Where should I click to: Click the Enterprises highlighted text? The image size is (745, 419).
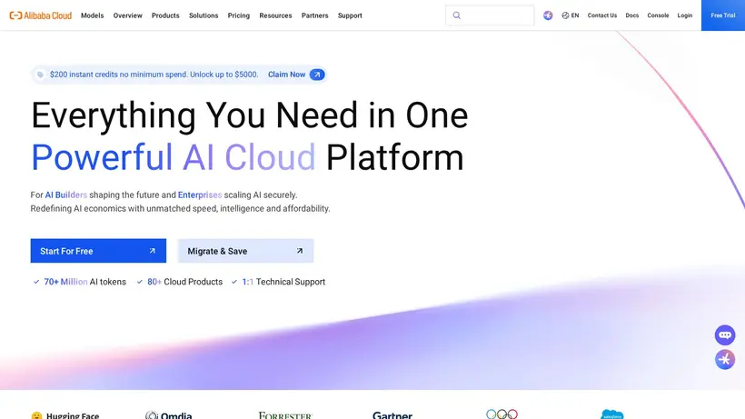point(200,195)
